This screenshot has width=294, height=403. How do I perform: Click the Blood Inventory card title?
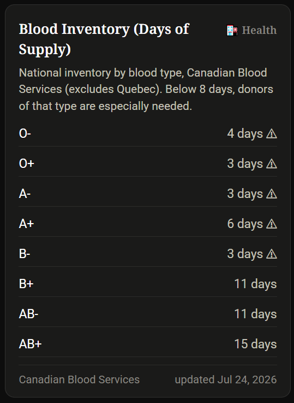[x=104, y=39]
